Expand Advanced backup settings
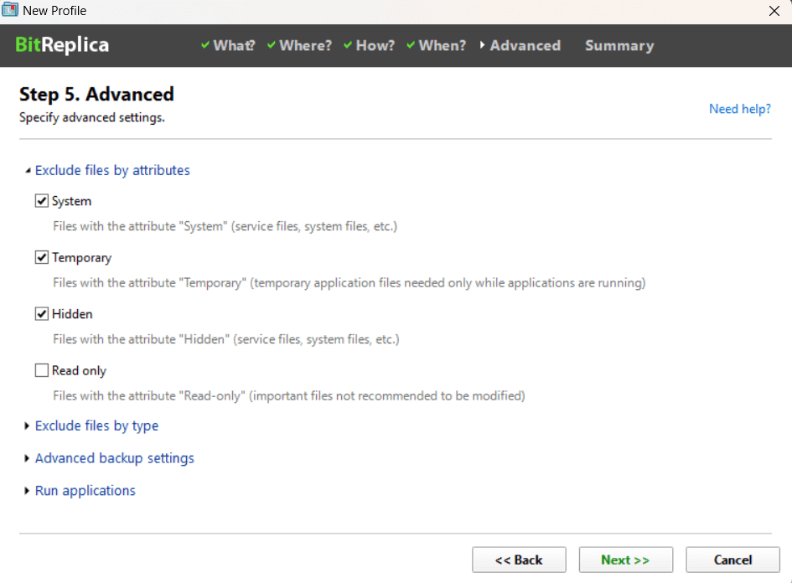 click(114, 458)
